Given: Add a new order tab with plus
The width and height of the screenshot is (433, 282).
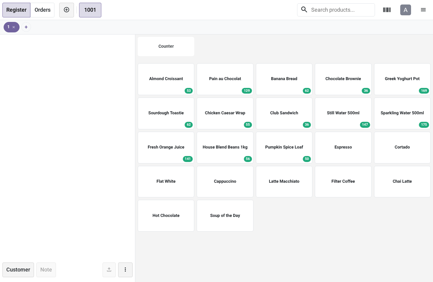Looking at the screenshot, I should 26,27.
